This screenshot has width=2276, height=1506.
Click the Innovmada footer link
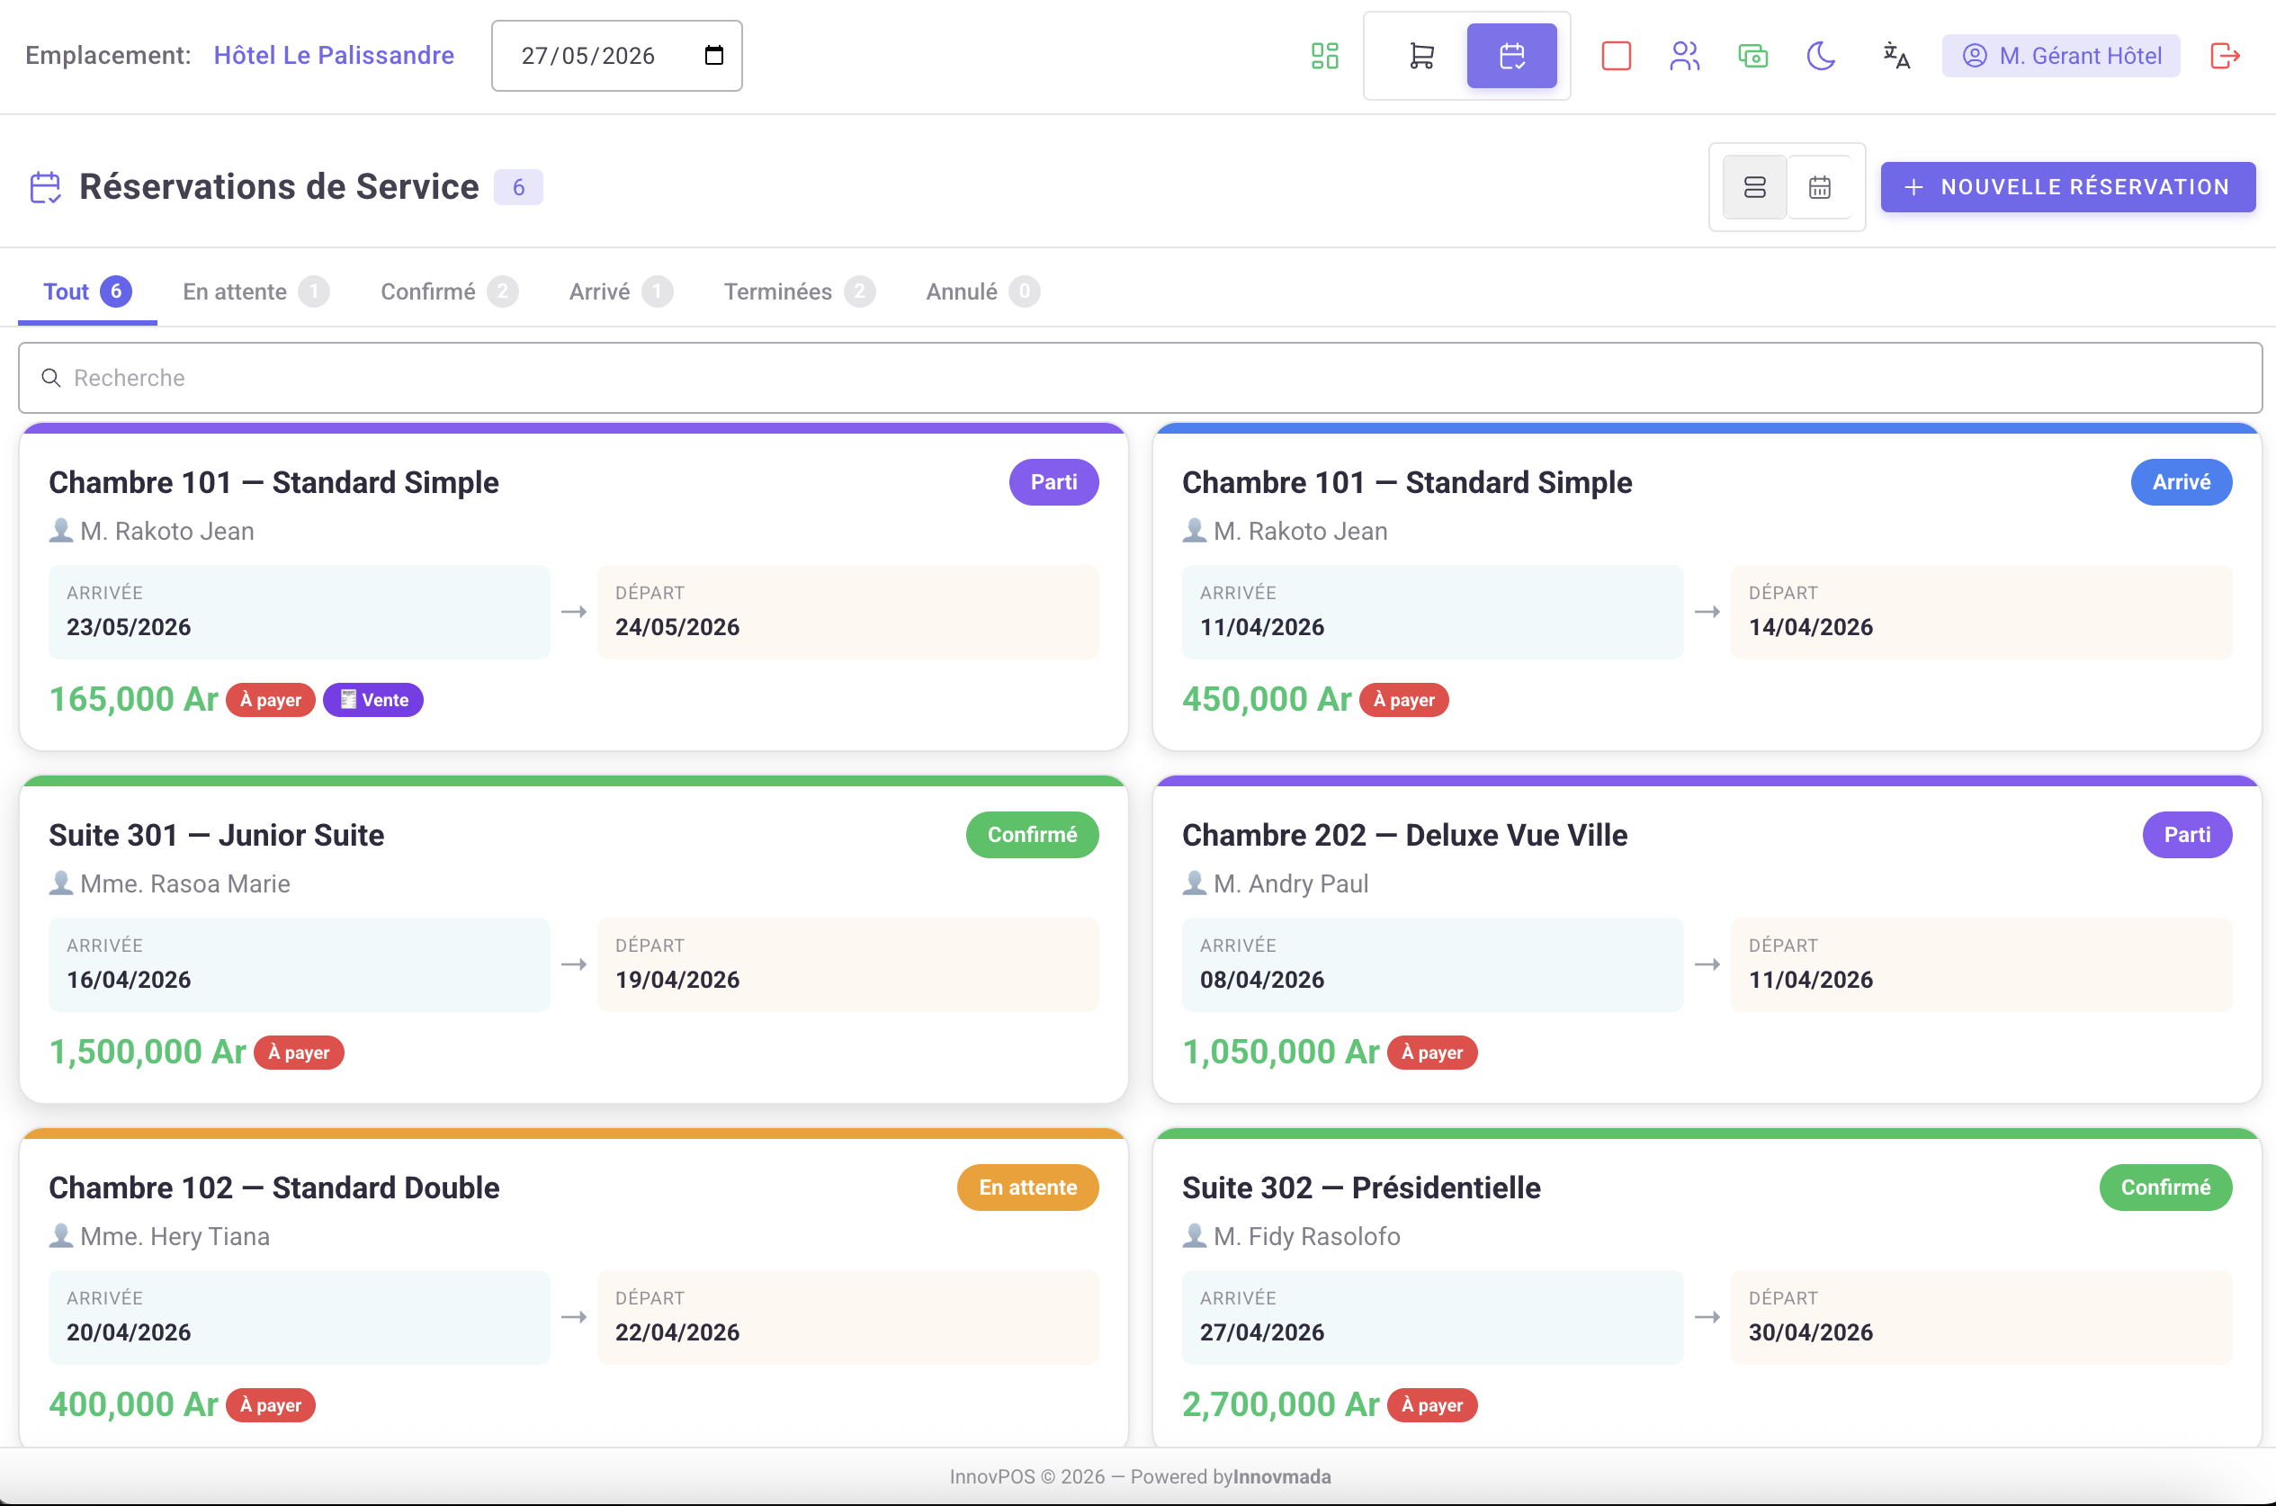tap(1281, 1477)
